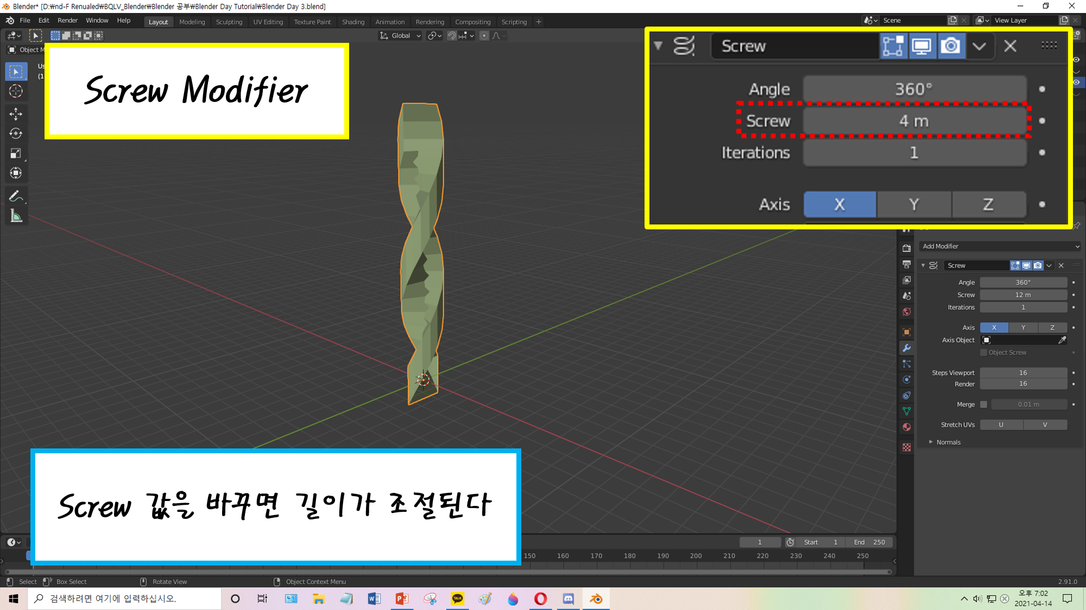This screenshot has width=1086, height=610.
Task: Click the Axis Object eyedropper
Action: click(x=1062, y=340)
